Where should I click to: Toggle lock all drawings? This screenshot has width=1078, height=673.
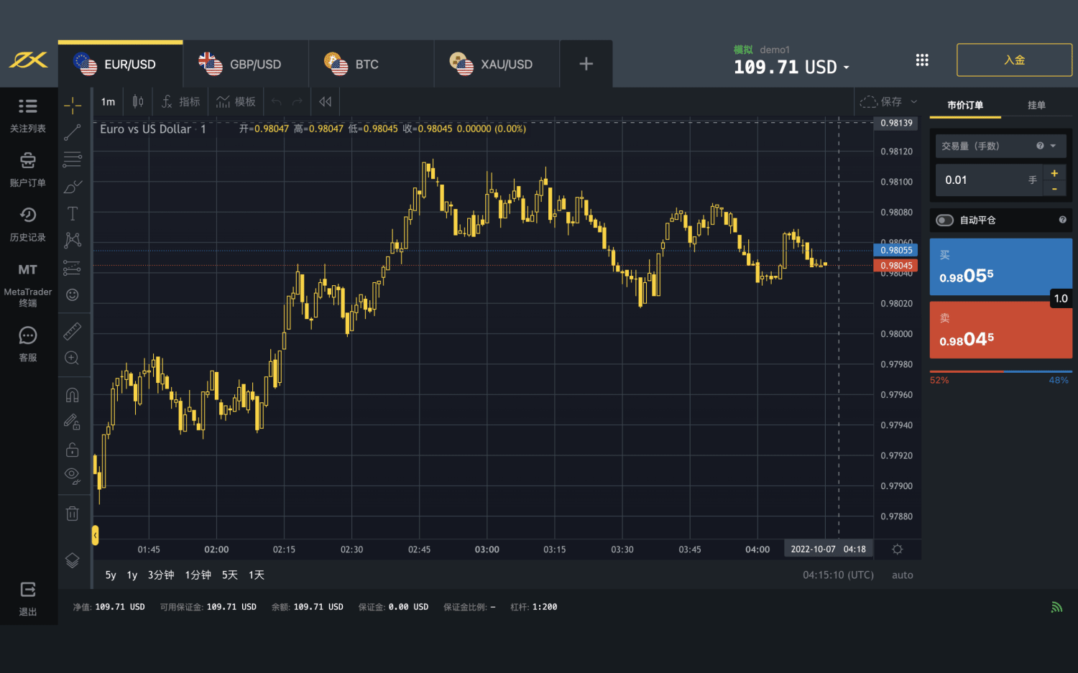[x=73, y=450]
